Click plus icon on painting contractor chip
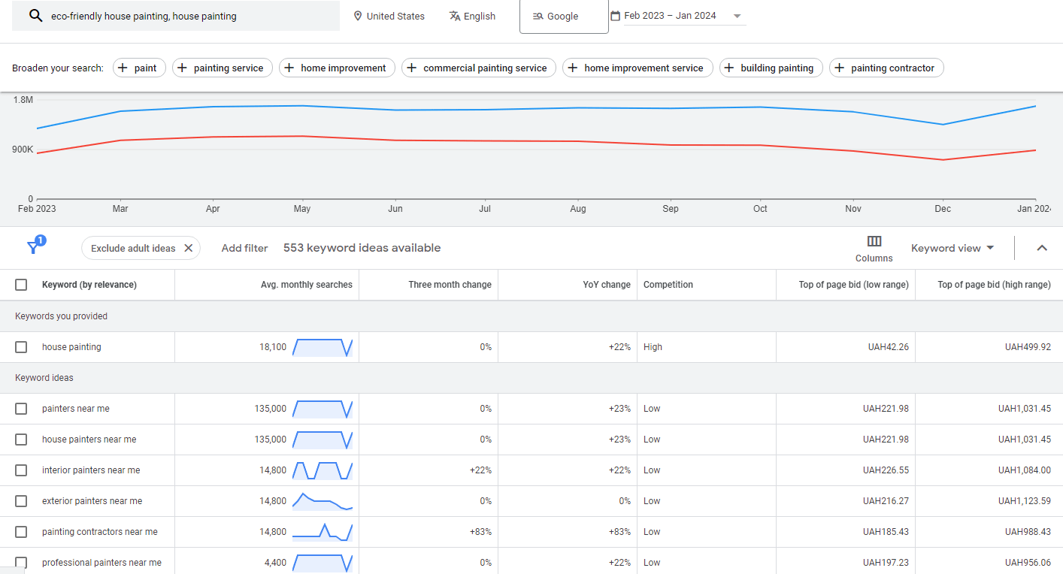 [839, 68]
